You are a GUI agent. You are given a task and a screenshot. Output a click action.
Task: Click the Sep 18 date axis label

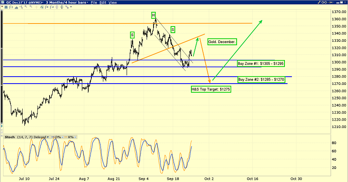pyautogui.click(x=173, y=179)
